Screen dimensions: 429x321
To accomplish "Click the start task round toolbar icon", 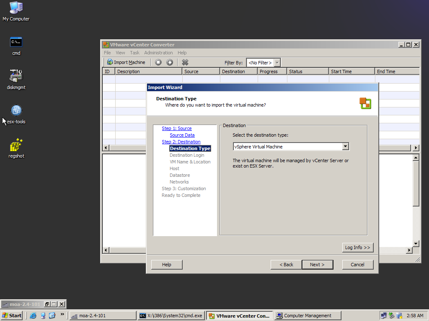I will (170, 63).
